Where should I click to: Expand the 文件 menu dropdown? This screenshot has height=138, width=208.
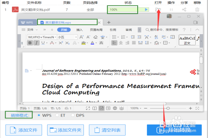[37, 30]
